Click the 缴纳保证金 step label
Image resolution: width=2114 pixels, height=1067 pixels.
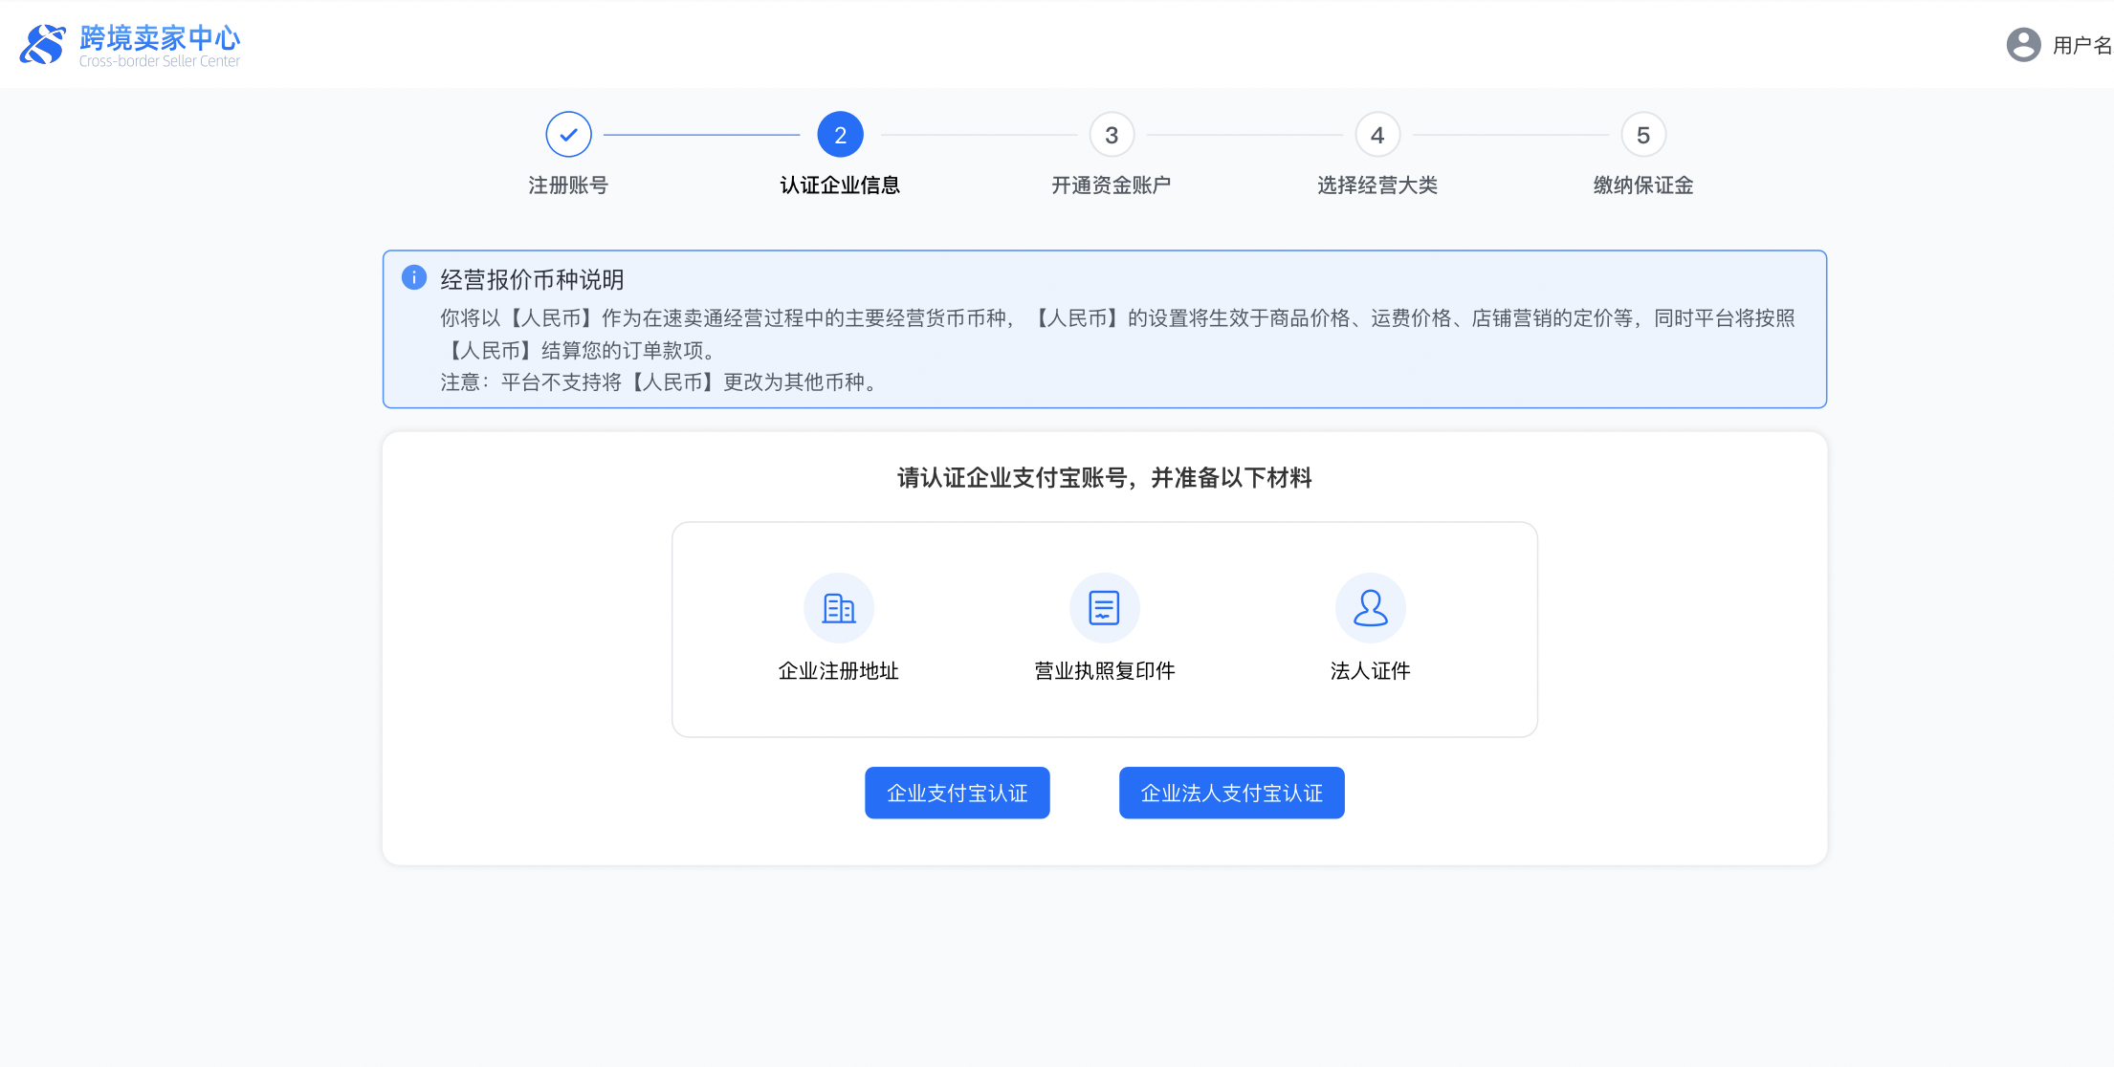(1642, 185)
